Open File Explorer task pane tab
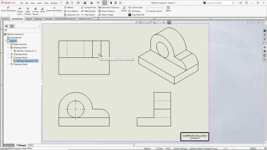267x150 pixels. pos(264,43)
